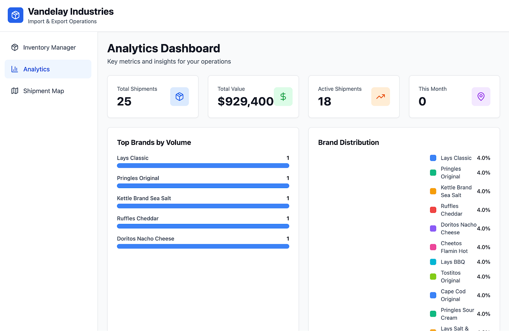The height and width of the screenshot is (331, 509).
Task: Click the Import & Export Operations subtitle
Action: click(x=62, y=21)
